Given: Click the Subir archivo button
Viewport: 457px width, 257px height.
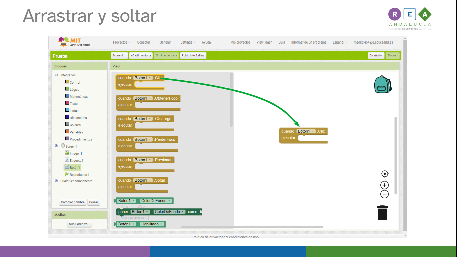Looking at the screenshot, I should (79, 224).
